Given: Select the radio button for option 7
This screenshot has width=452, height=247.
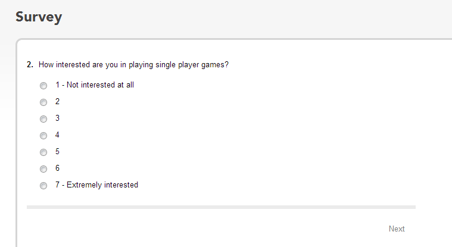Looking at the screenshot, I should tap(43, 186).
